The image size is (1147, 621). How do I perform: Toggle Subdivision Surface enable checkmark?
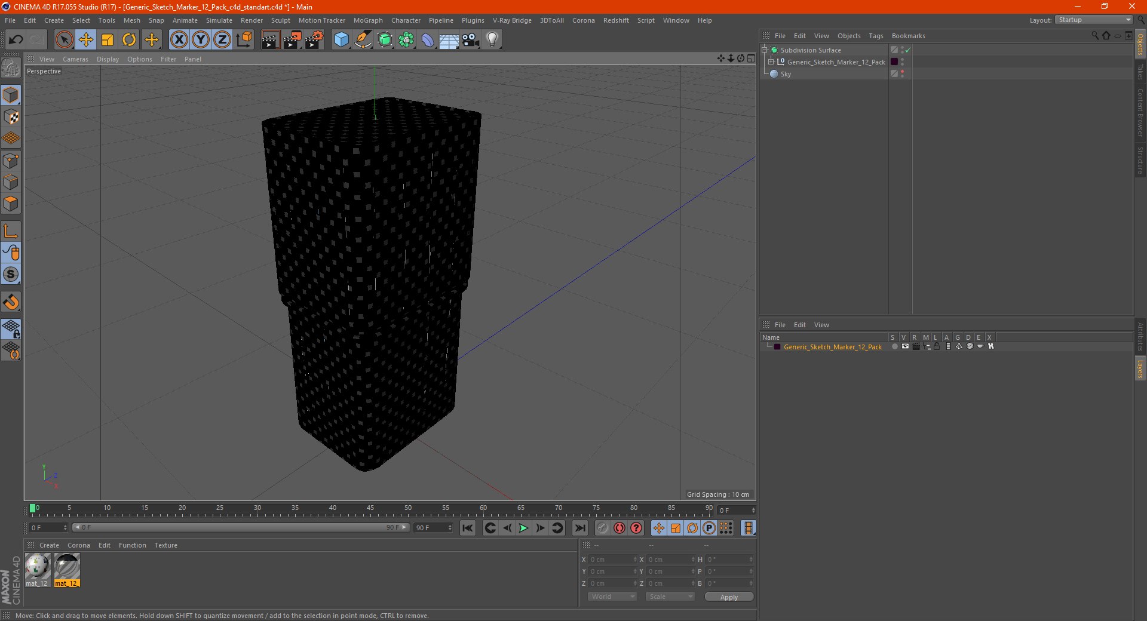pyautogui.click(x=907, y=50)
